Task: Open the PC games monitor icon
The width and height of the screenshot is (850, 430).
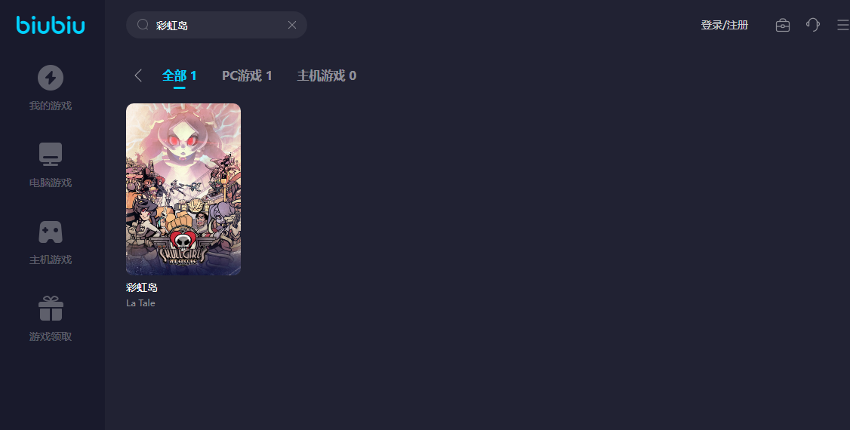Action: pos(51,155)
